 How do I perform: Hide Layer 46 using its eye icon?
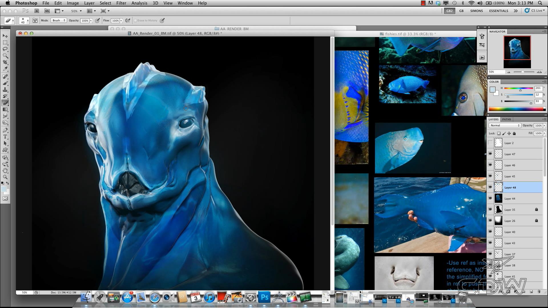tap(490, 165)
